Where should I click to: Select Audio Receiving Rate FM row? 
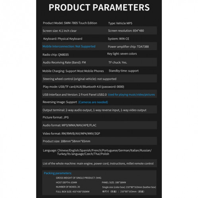tap(99, 62)
